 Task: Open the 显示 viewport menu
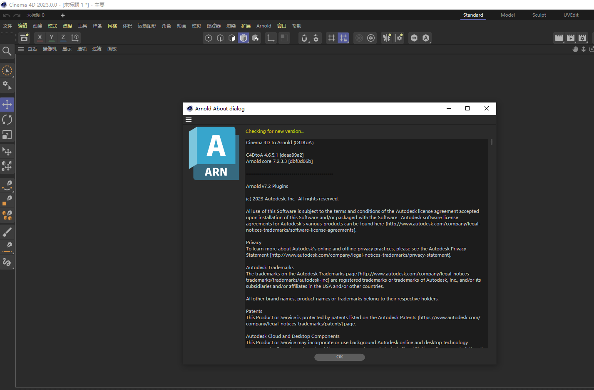[67, 49]
